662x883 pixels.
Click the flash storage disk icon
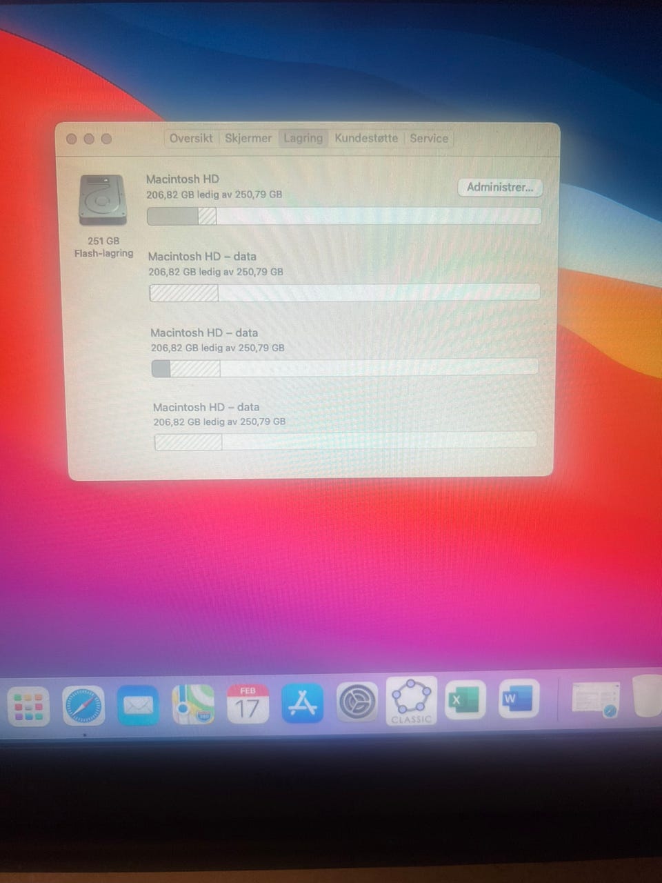pos(103,200)
